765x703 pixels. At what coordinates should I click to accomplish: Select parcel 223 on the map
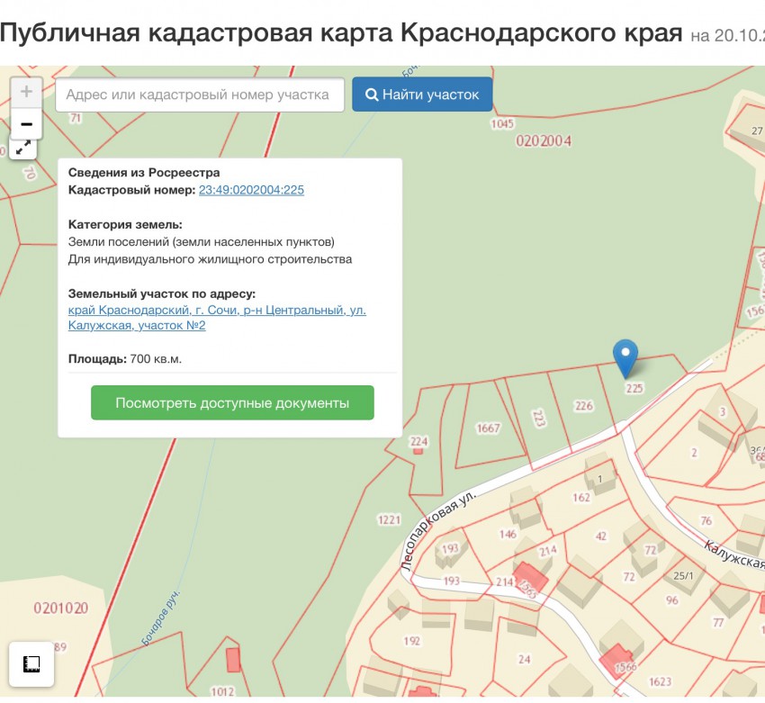coord(539,418)
